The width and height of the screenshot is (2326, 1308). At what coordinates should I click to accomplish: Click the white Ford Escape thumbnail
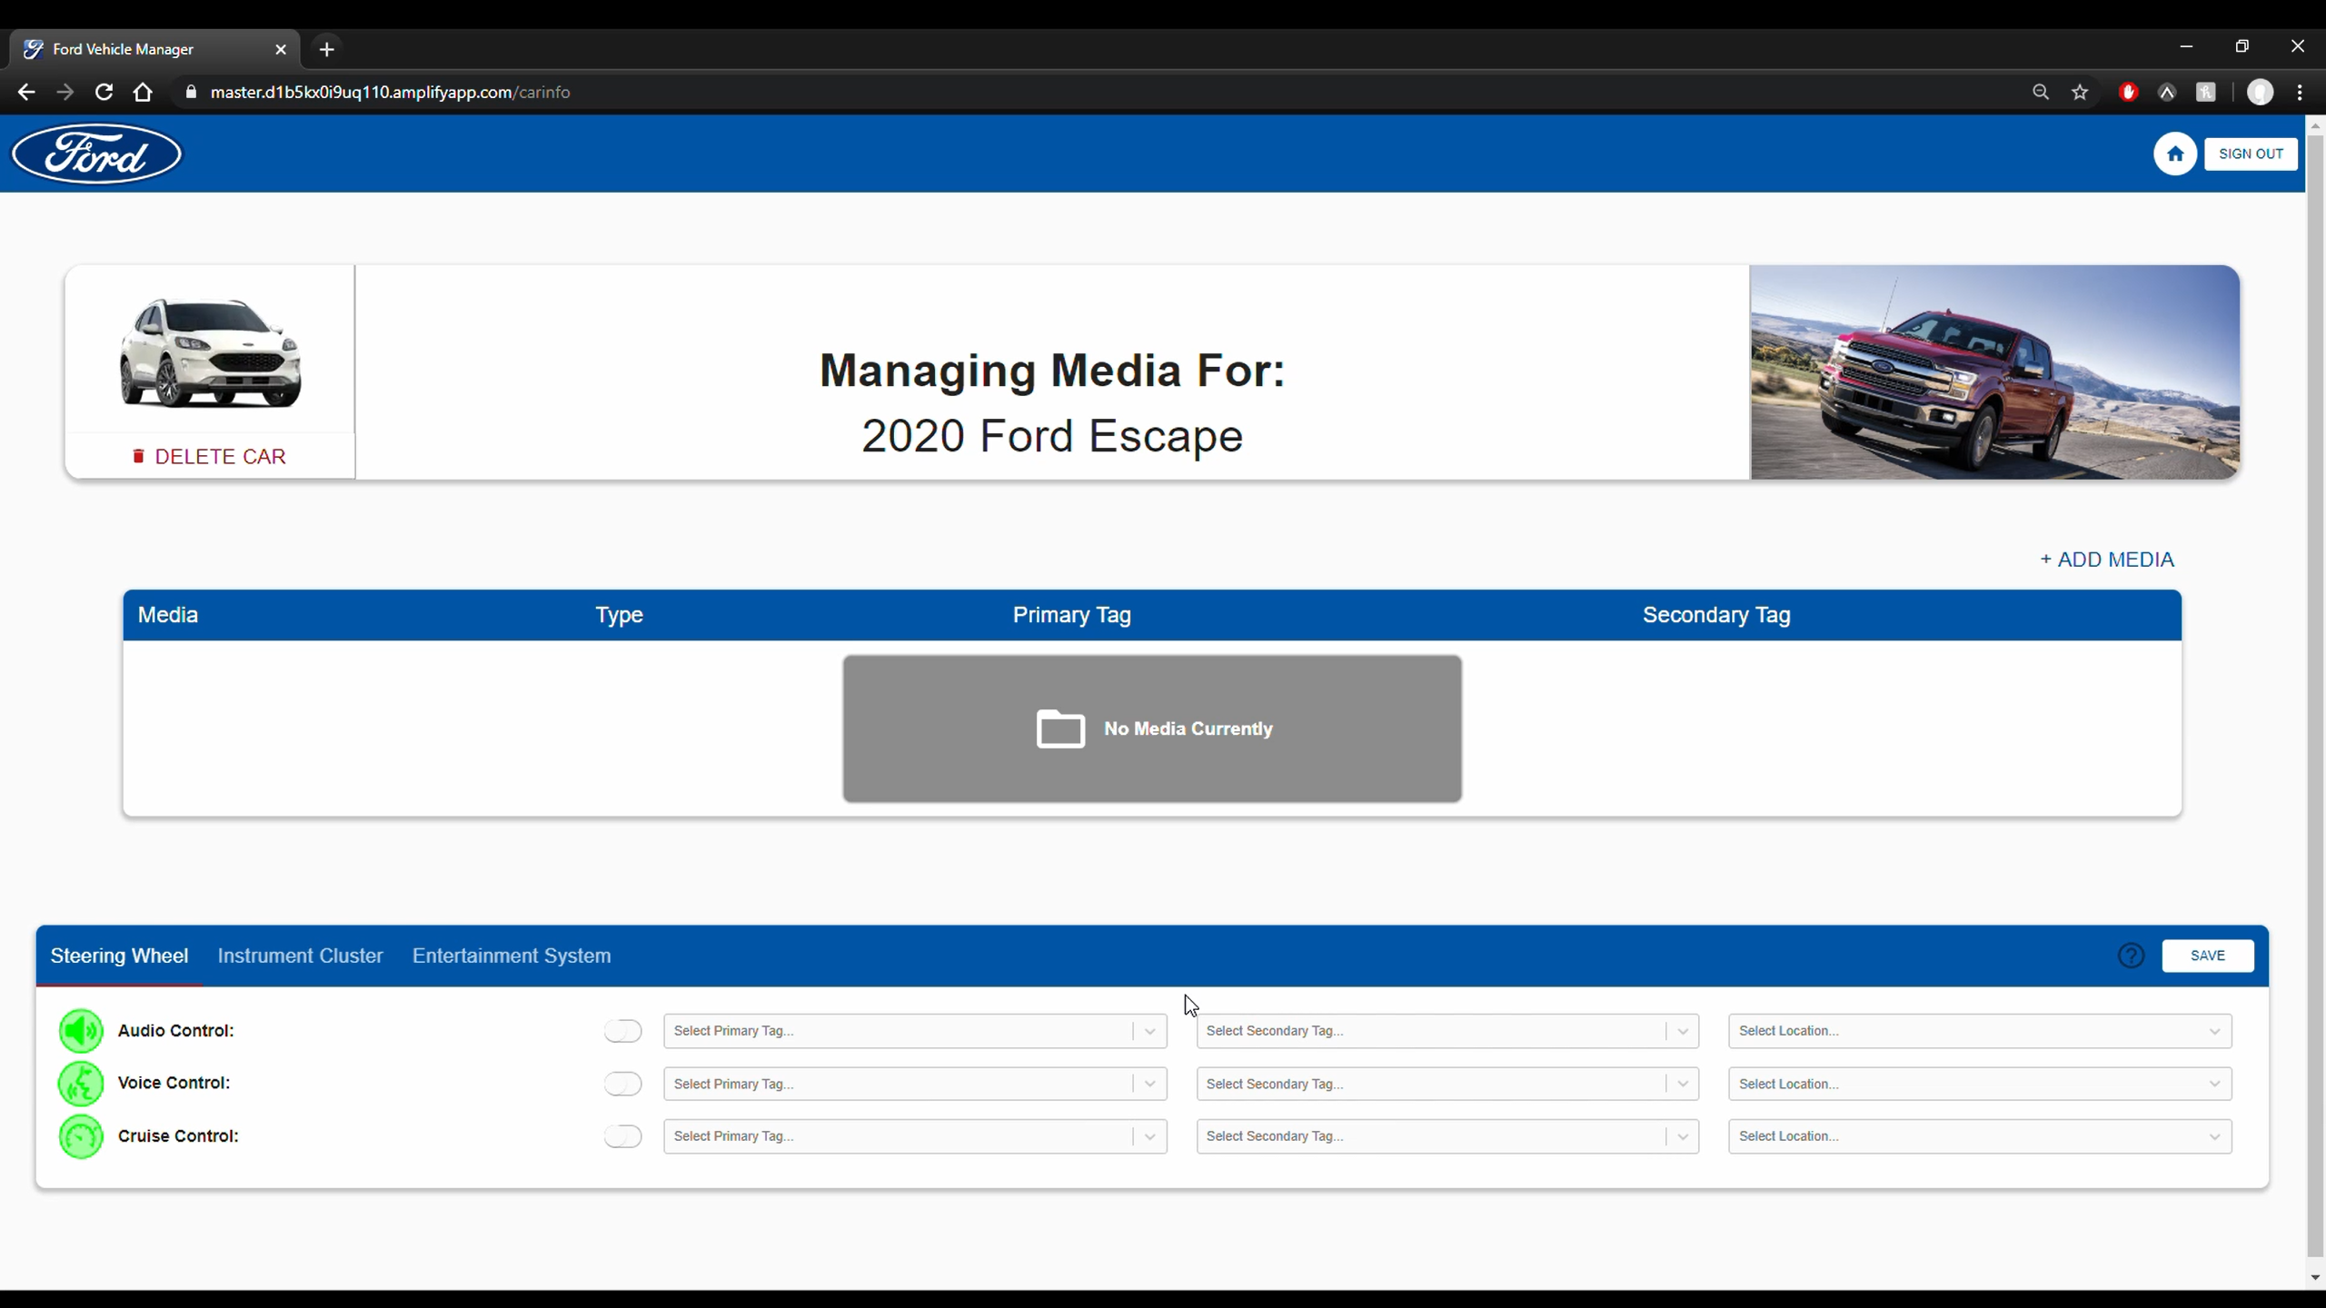tap(210, 352)
